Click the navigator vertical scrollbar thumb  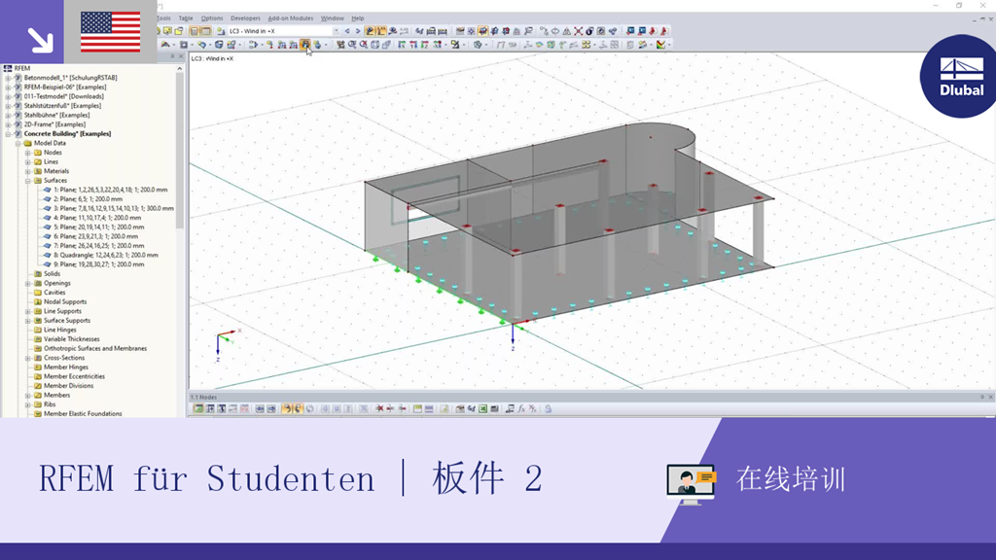(180, 151)
